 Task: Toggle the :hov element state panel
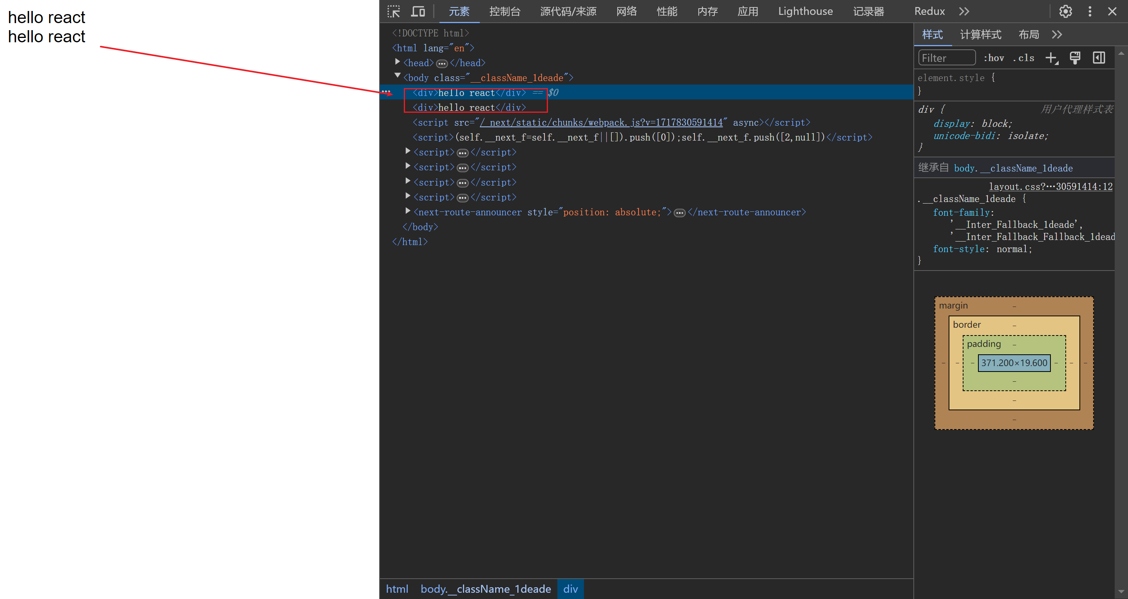coord(994,58)
